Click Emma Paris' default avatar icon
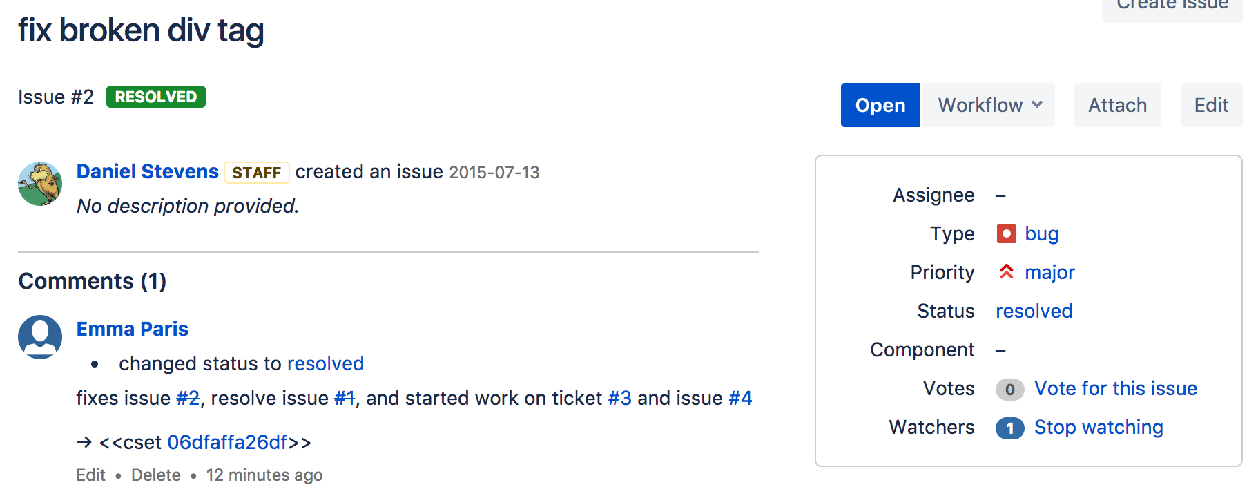This screenshot has height=496, width=1258. point(40,337)
